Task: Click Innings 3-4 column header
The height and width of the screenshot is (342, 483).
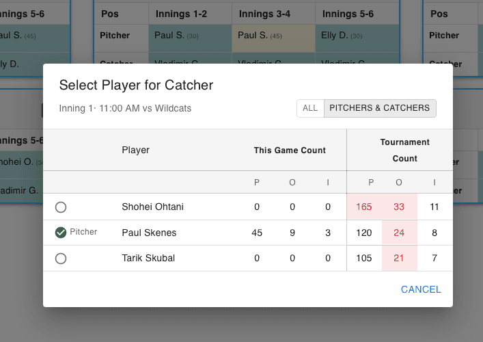Action: [273, 14]
